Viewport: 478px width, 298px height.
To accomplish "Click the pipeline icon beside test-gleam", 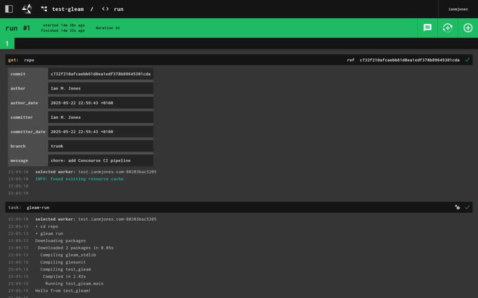I will click(x=44, y=9).
